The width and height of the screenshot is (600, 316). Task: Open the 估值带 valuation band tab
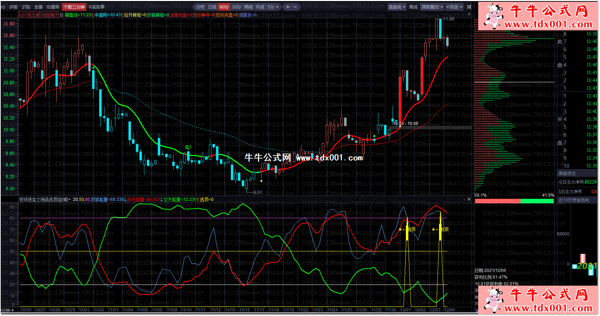pos(53,7)
